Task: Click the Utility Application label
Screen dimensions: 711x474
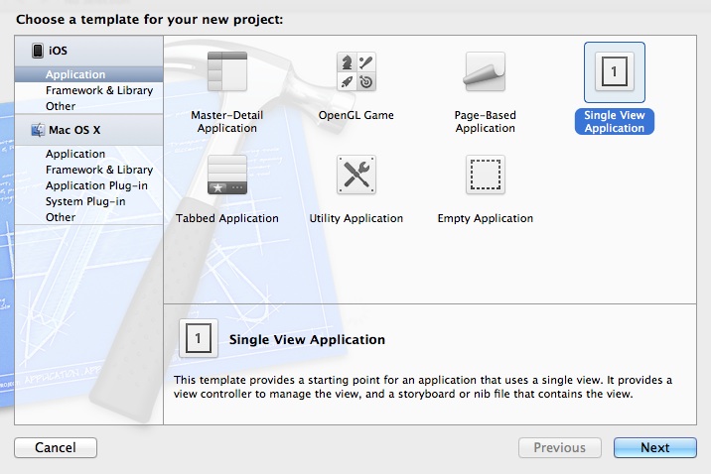Action: pos(355,218)
